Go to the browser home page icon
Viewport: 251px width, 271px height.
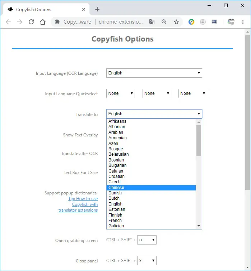pos(43,22)
